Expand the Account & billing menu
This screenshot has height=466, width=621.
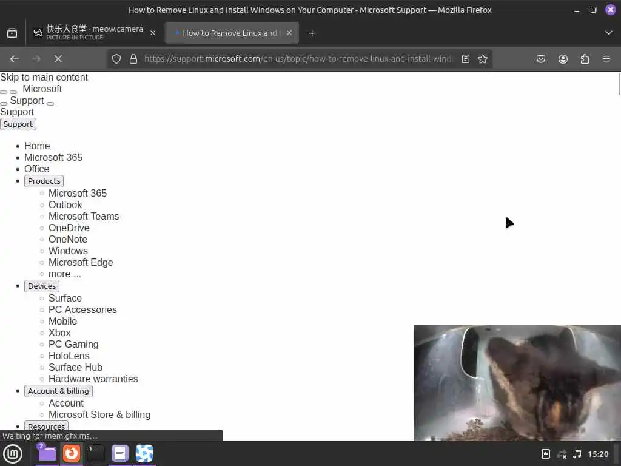(x=58, y=391)
